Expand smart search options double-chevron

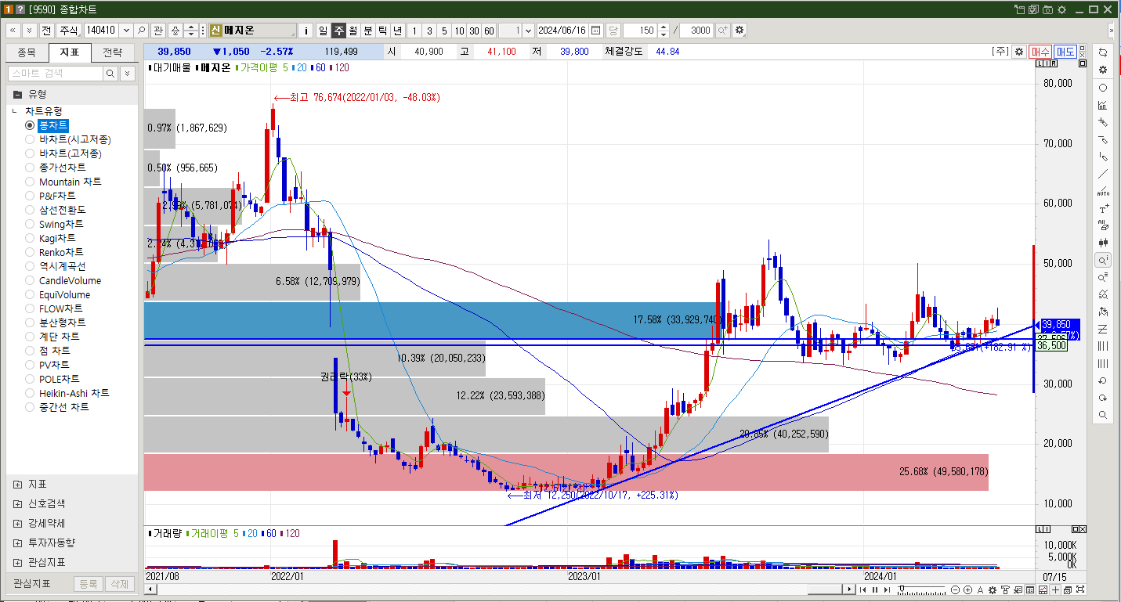[x=127, y=73]
